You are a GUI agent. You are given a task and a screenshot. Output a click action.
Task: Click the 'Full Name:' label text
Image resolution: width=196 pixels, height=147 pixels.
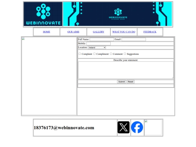[x=83, y=39]
